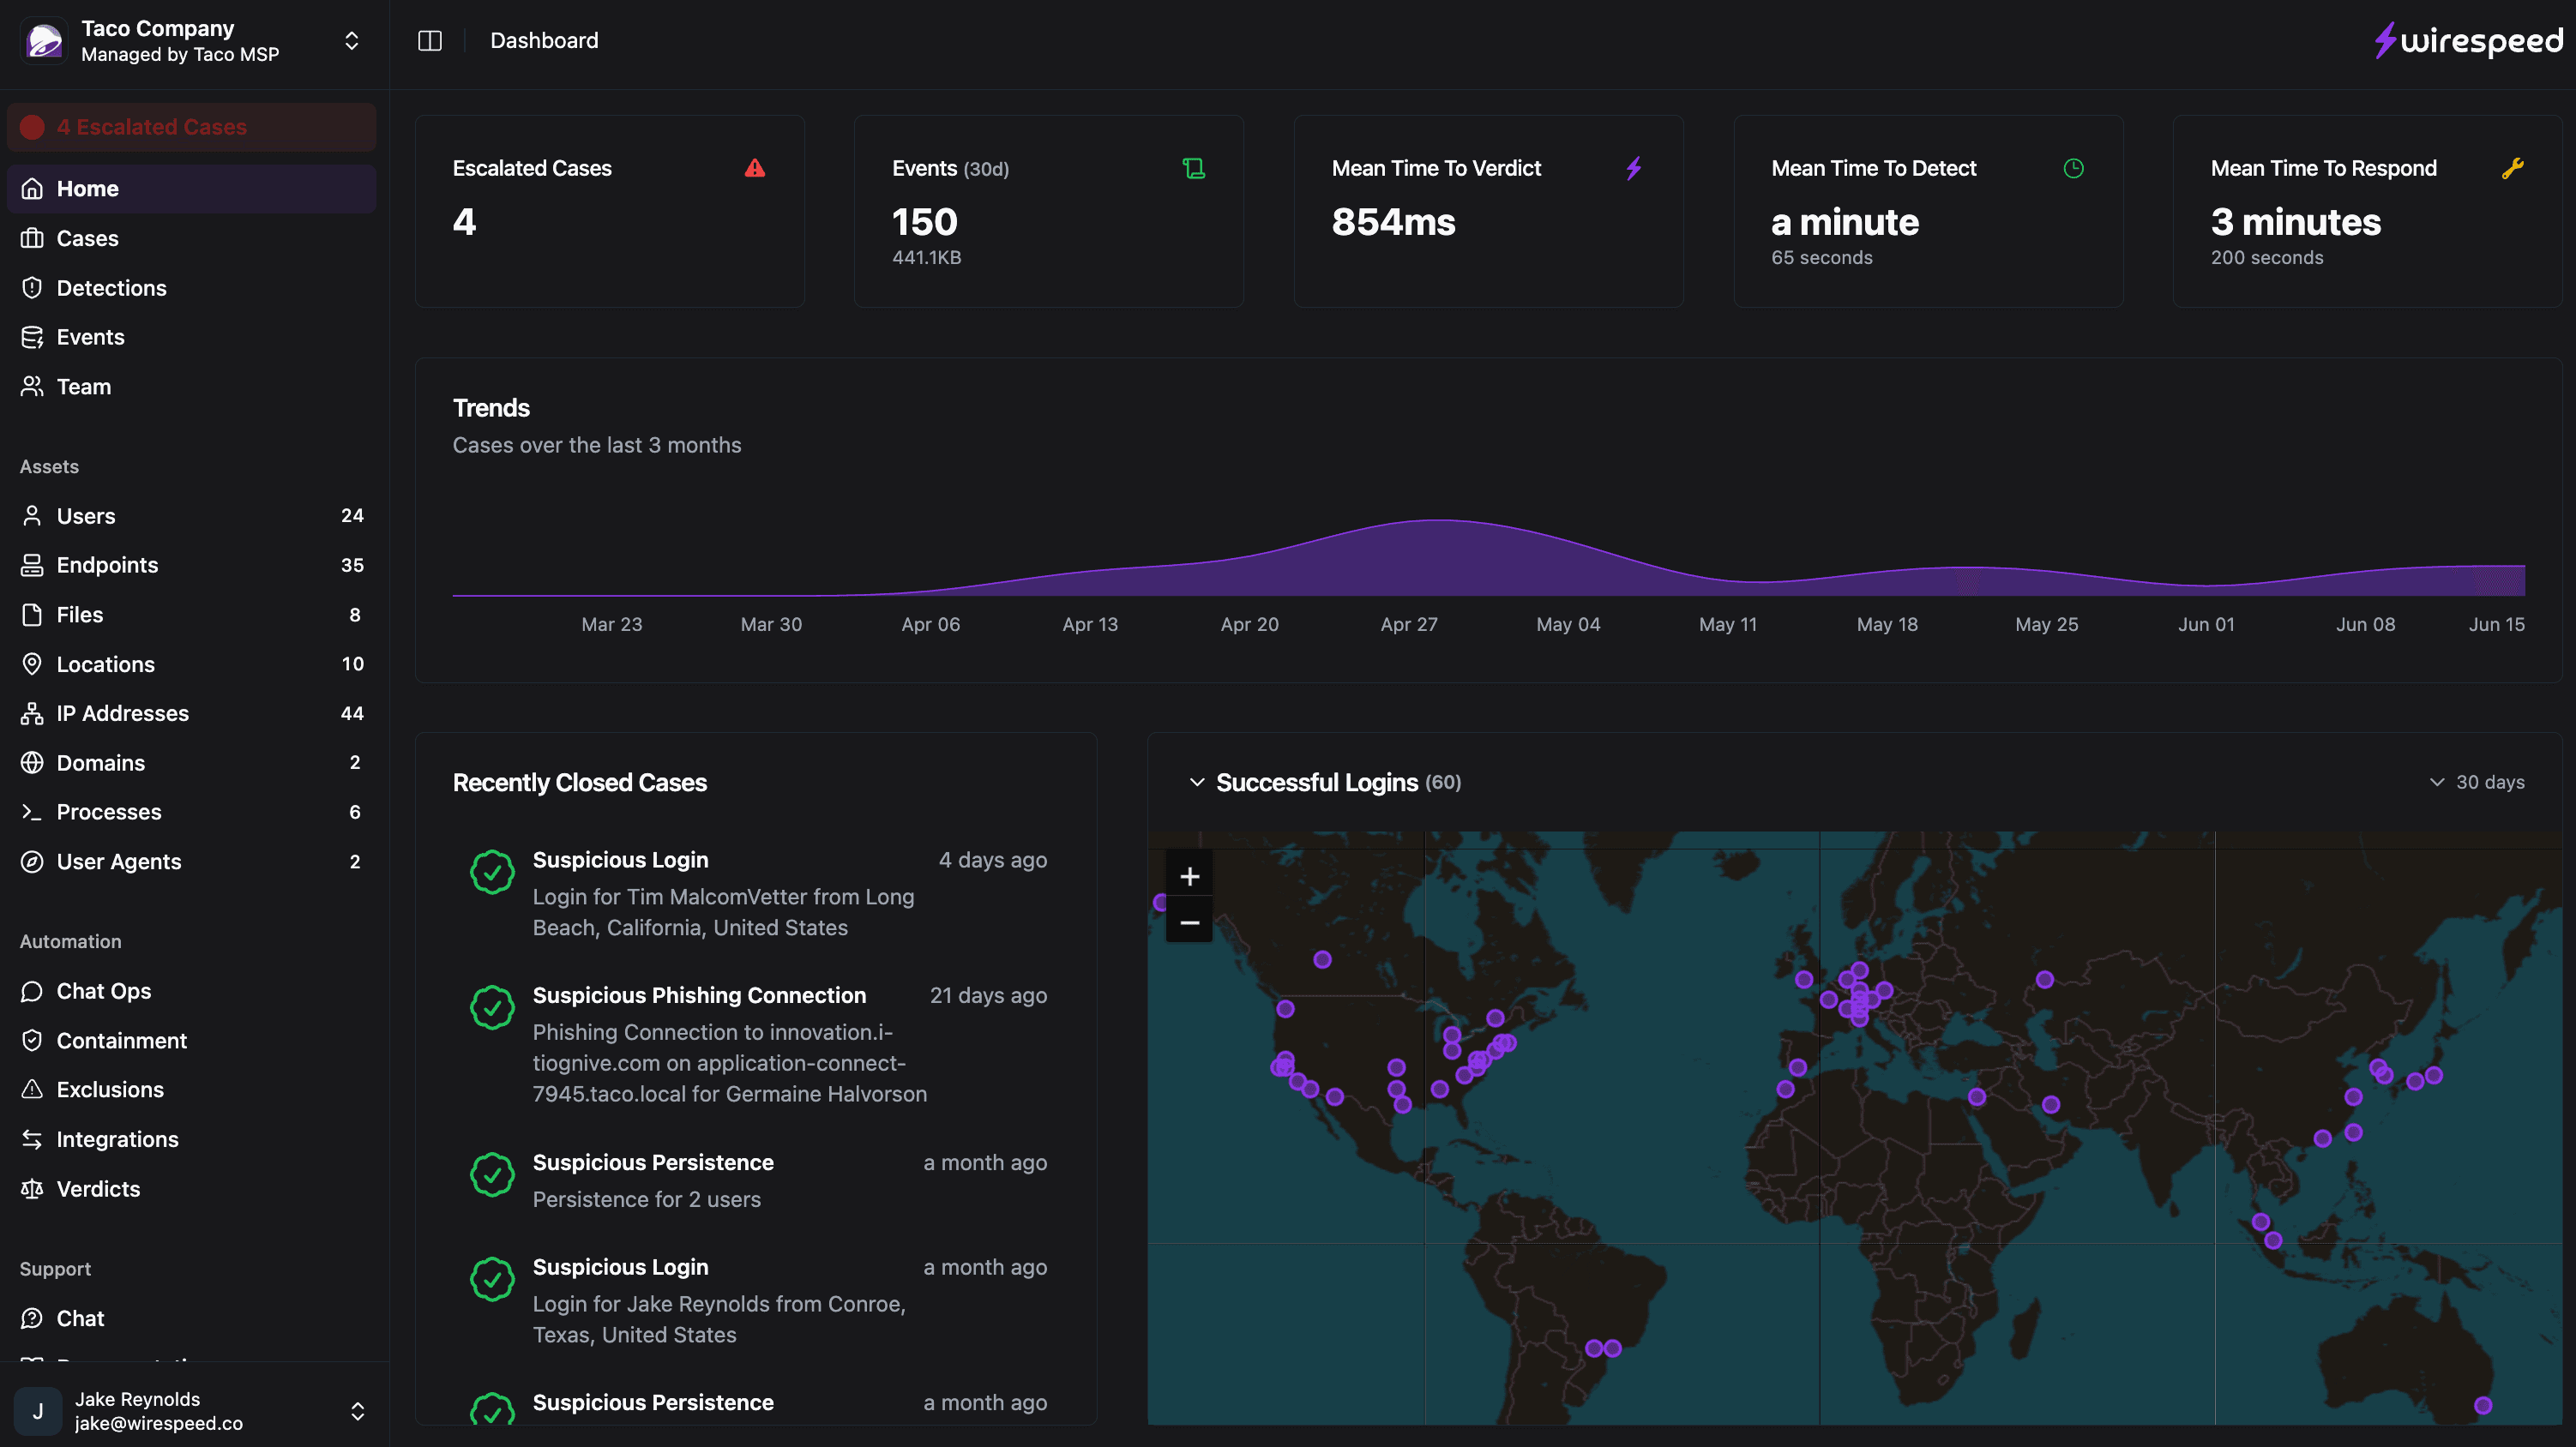Open Detections via the shield icon
This screenshot has width=2576, height=1447.
coord(32,287)
